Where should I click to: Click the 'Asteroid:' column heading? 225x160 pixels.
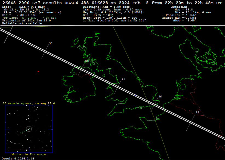point(179,6)
